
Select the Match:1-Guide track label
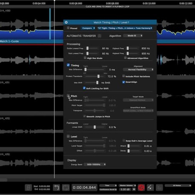9,41
